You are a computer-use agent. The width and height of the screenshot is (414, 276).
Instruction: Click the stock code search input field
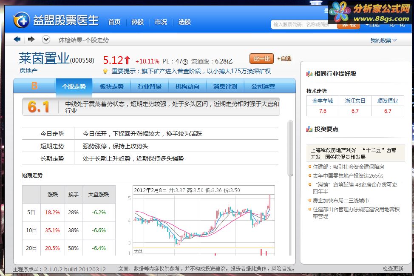tap(303, 25)
